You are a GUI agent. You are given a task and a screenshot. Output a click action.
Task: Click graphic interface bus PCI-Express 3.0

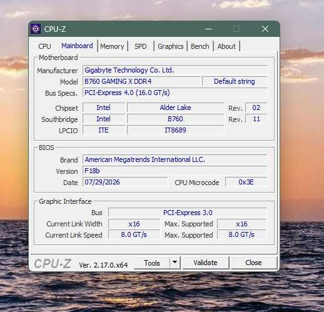pyautogui.click(x=188, y=213)
